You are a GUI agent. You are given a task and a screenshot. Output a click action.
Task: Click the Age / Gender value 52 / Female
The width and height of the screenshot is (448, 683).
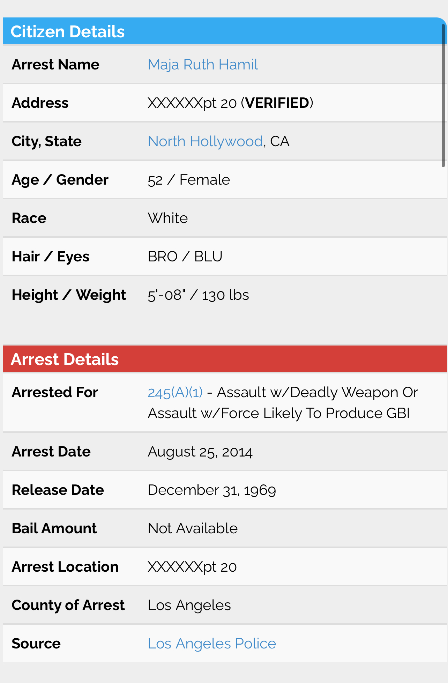(189, 180)
